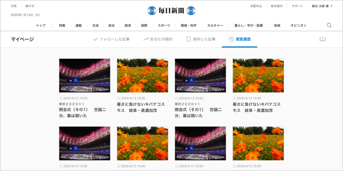Open the search magnifier icon

pos(329,26)
